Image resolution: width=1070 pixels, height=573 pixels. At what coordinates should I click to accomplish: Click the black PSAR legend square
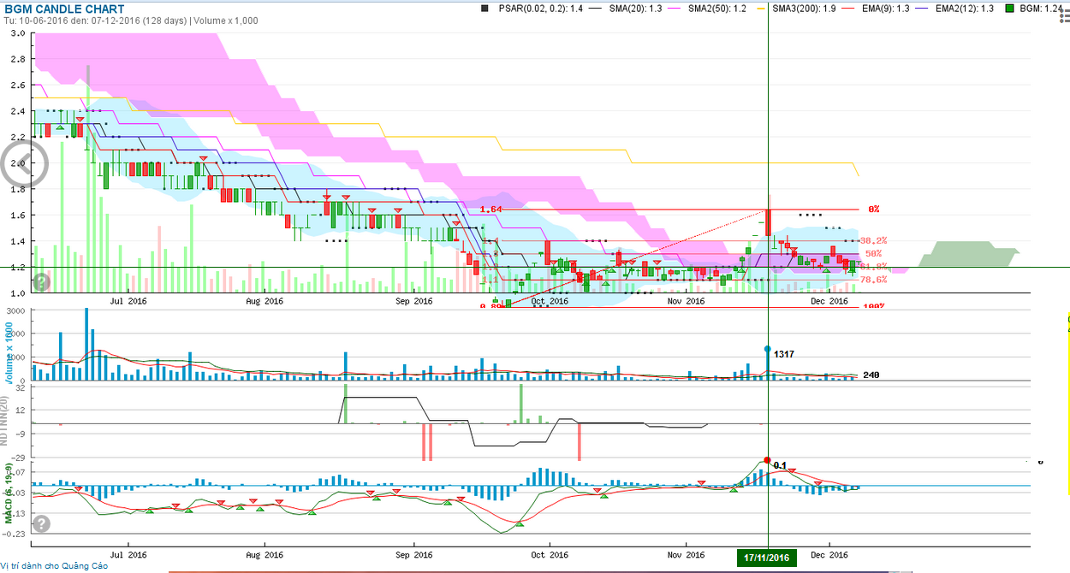coord(485,8)
